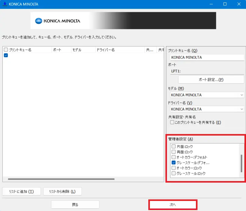Check the 両面:ロック option

click(x=174, y=152)
